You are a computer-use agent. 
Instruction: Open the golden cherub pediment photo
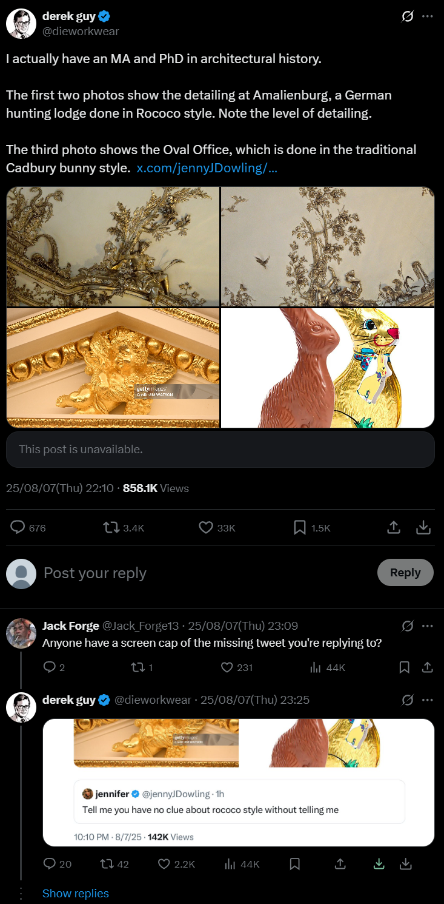113,368
